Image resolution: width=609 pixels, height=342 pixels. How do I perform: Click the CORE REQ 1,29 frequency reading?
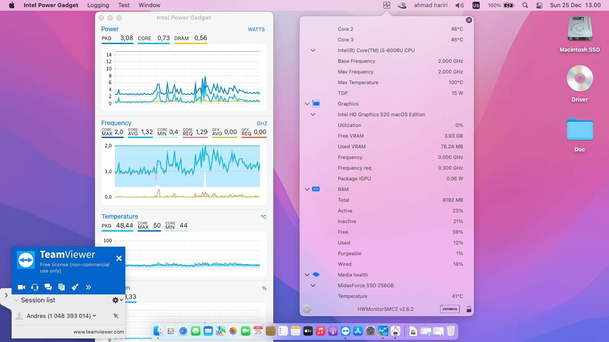point(195,132)
